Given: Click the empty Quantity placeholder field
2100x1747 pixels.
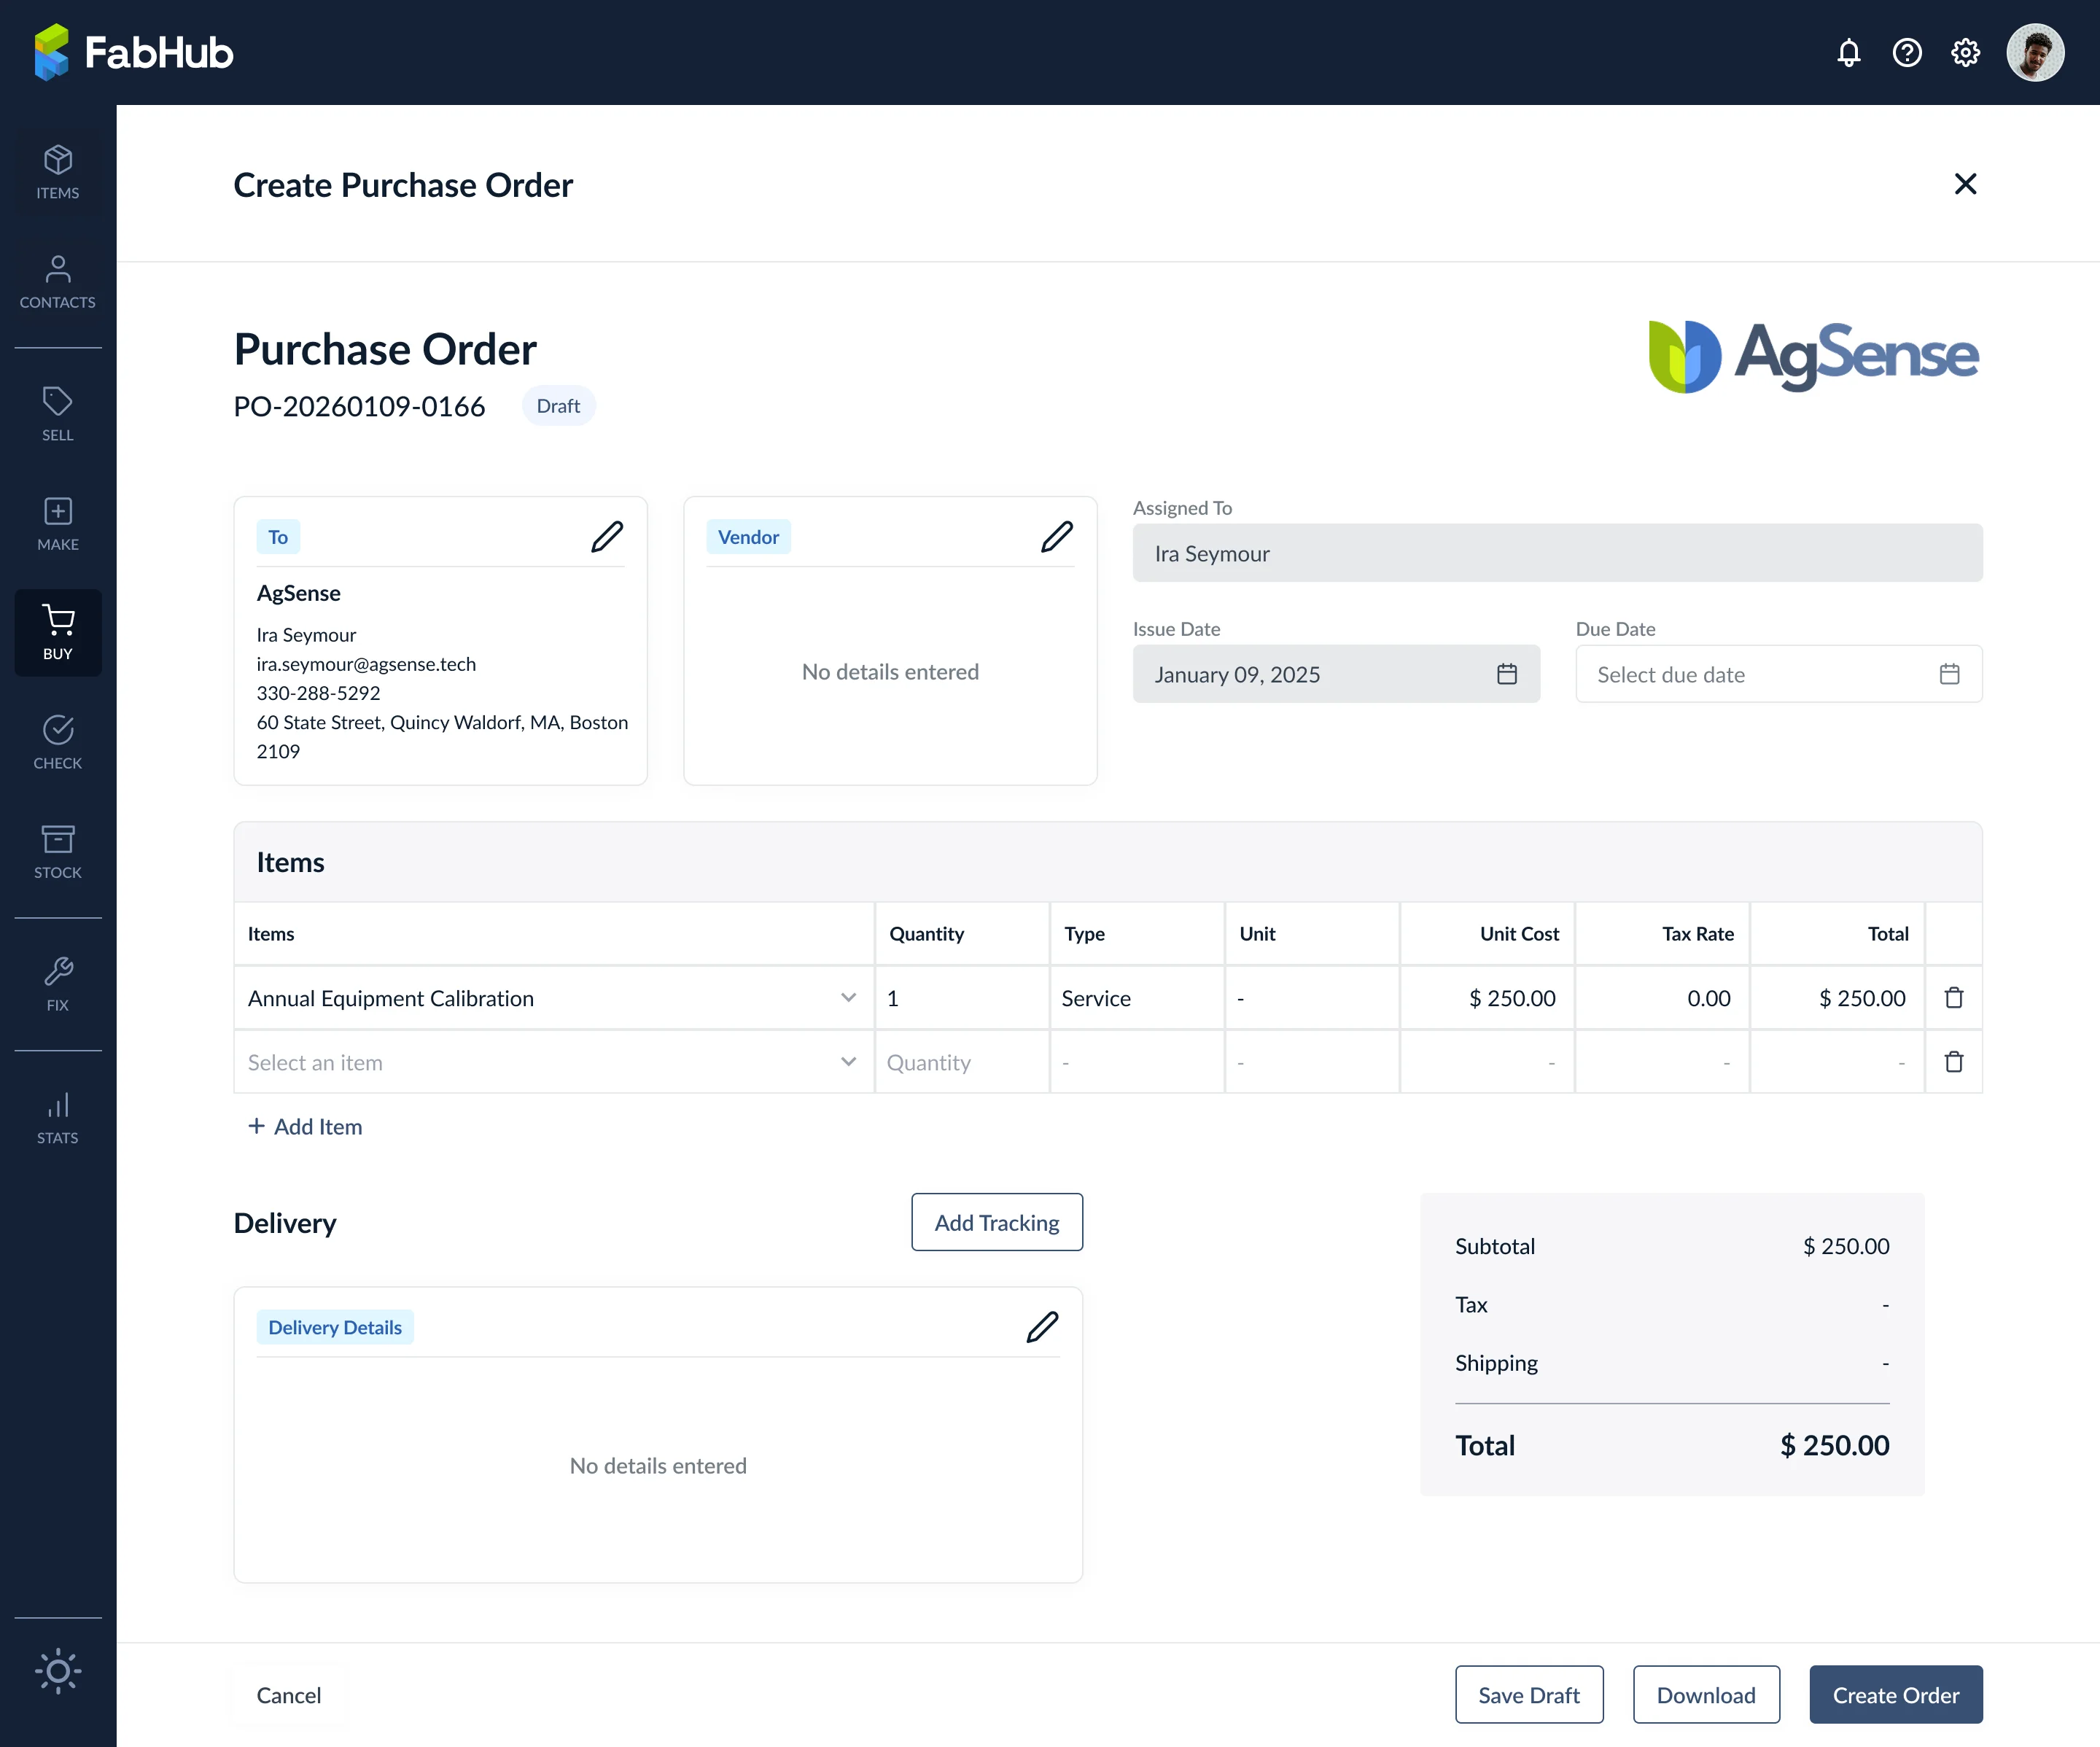Looking at the screenshot, I should click(x=962, y=1062).
